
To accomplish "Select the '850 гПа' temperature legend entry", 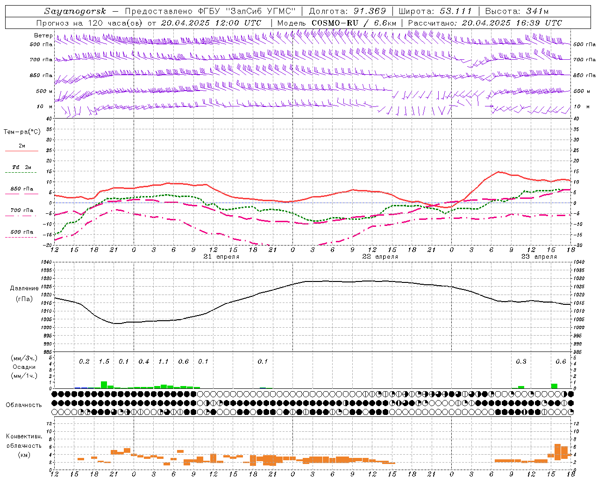I will [x=22, y=189].
